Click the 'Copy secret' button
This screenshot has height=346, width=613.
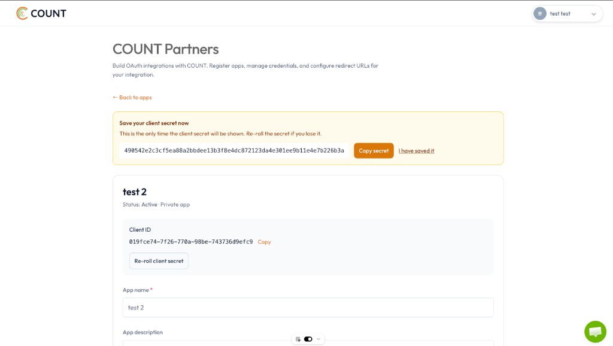pos(374,150)
